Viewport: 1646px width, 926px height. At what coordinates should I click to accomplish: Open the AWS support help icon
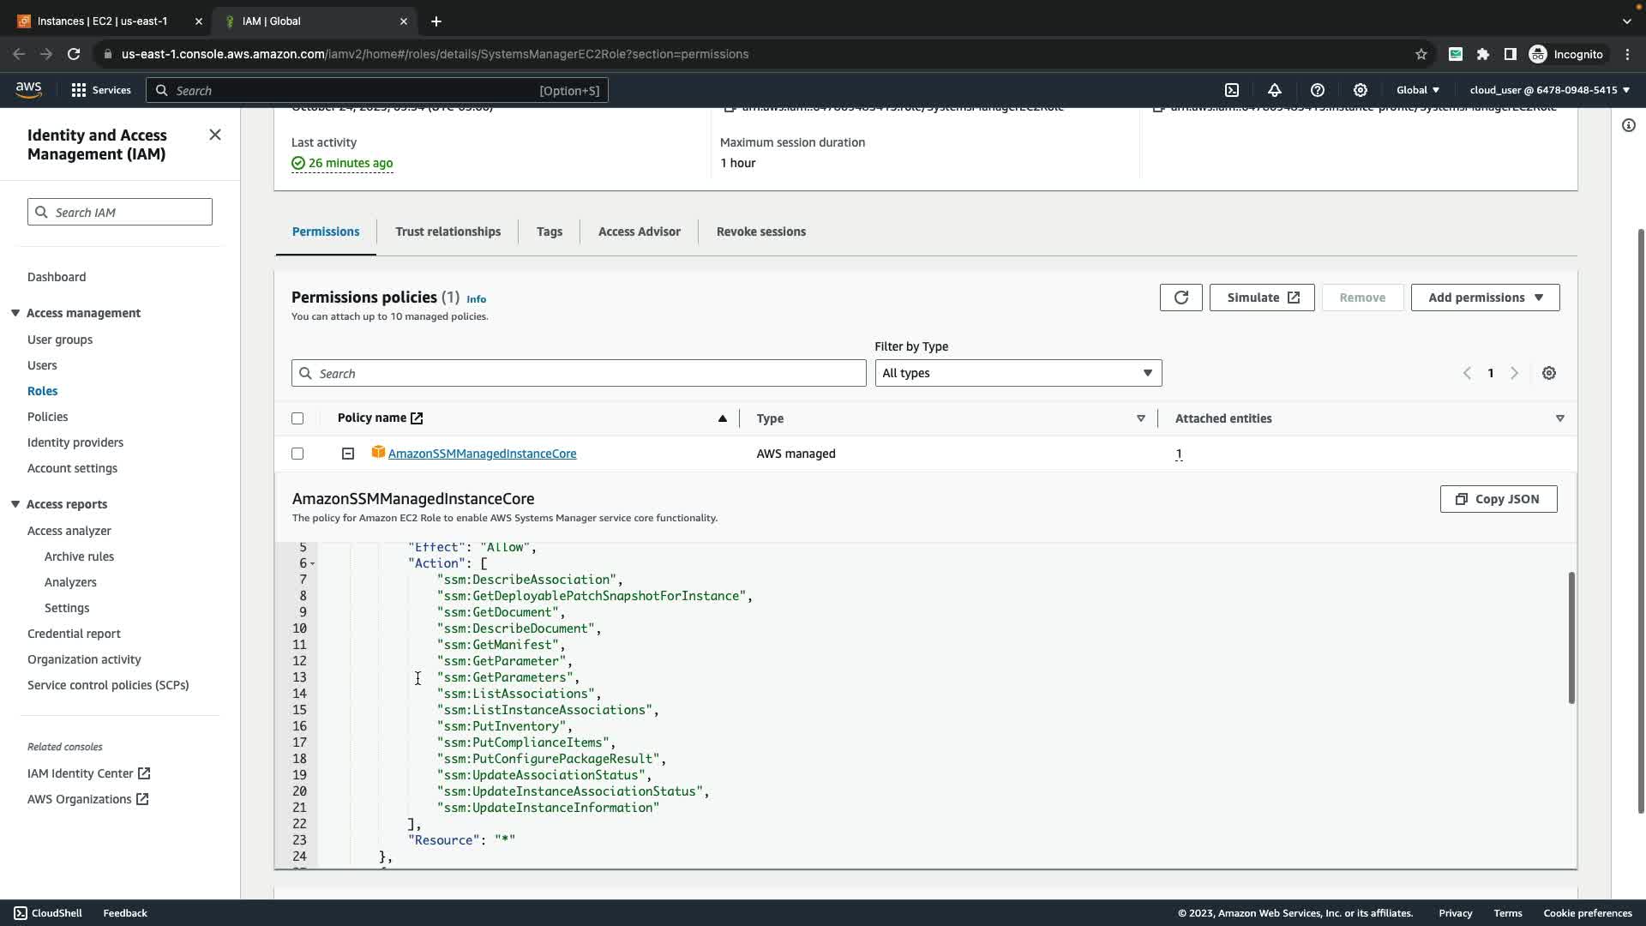click(x=1318, y=90)
